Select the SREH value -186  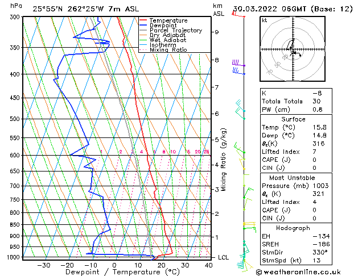point(321,244)
